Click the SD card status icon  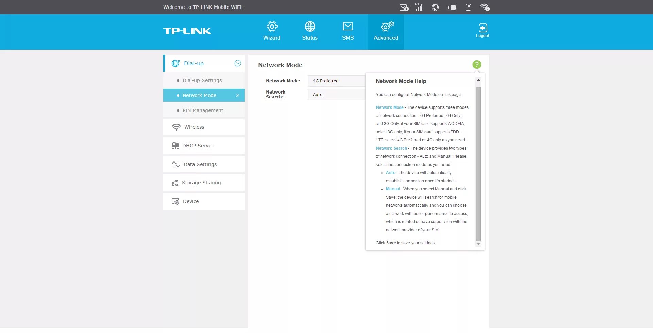tap(468, 7)
